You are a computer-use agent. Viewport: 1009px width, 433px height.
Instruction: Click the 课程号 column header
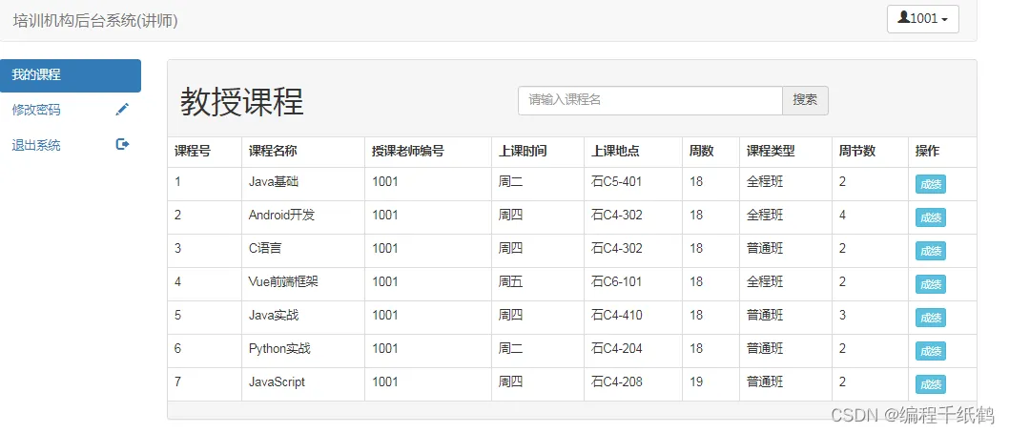[193, 152]
